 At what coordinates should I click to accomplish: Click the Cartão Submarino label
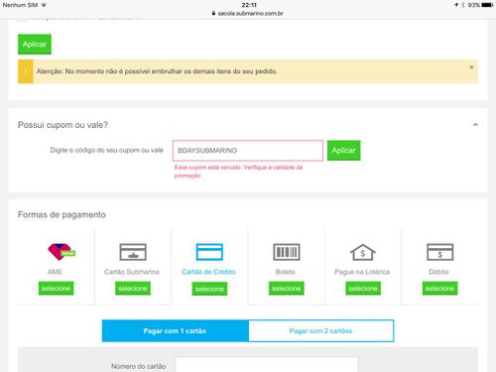[x=132, y=272]
